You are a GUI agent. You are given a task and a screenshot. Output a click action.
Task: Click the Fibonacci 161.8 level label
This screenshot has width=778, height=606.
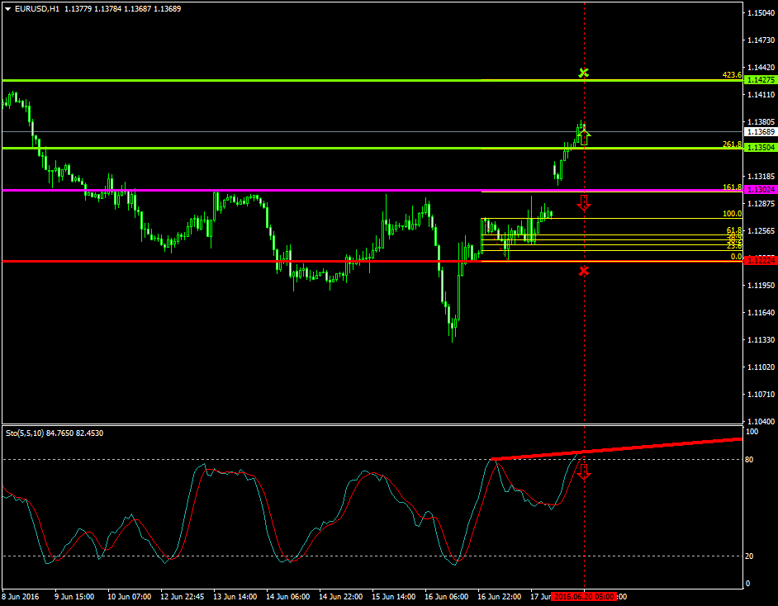pyautogui.click(x=732, y=187)
